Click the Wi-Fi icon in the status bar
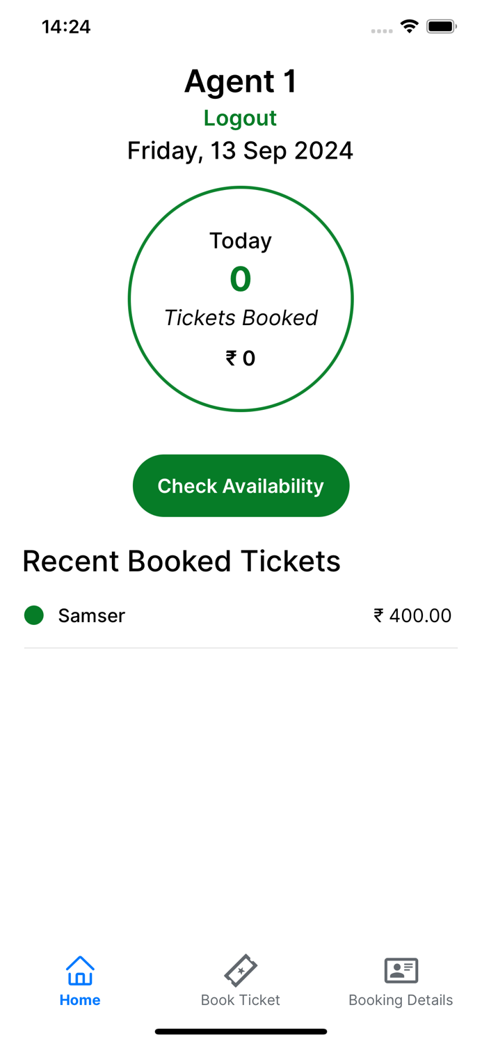The image size is (482, 1044). click(x=408, y=26)
